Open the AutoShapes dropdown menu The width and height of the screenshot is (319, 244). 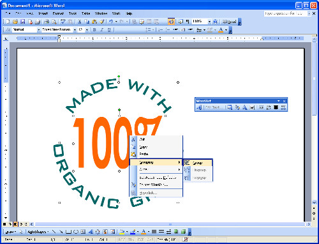coord(38,232)
